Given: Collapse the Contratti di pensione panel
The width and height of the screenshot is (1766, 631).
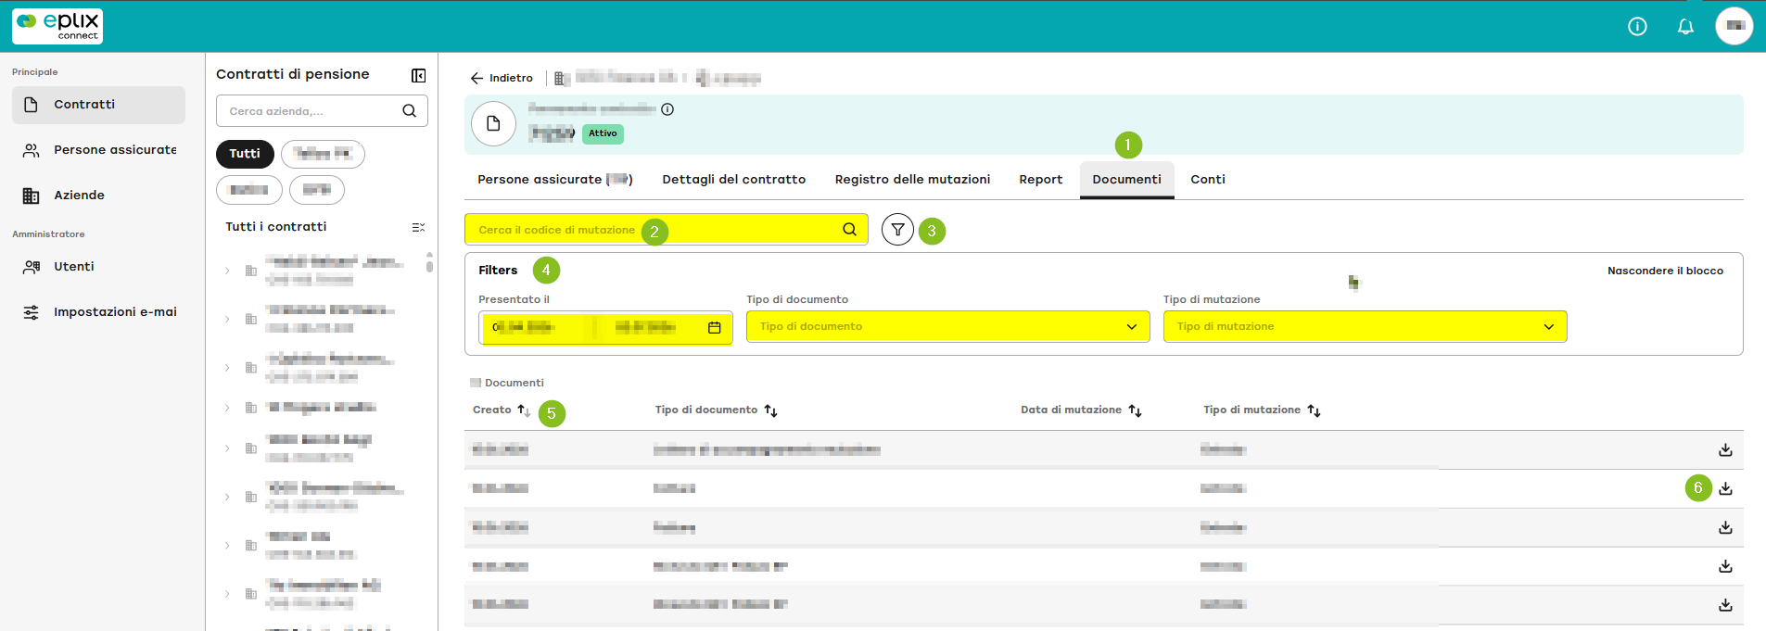Looking at the screenshot, I should pos(418,75).
